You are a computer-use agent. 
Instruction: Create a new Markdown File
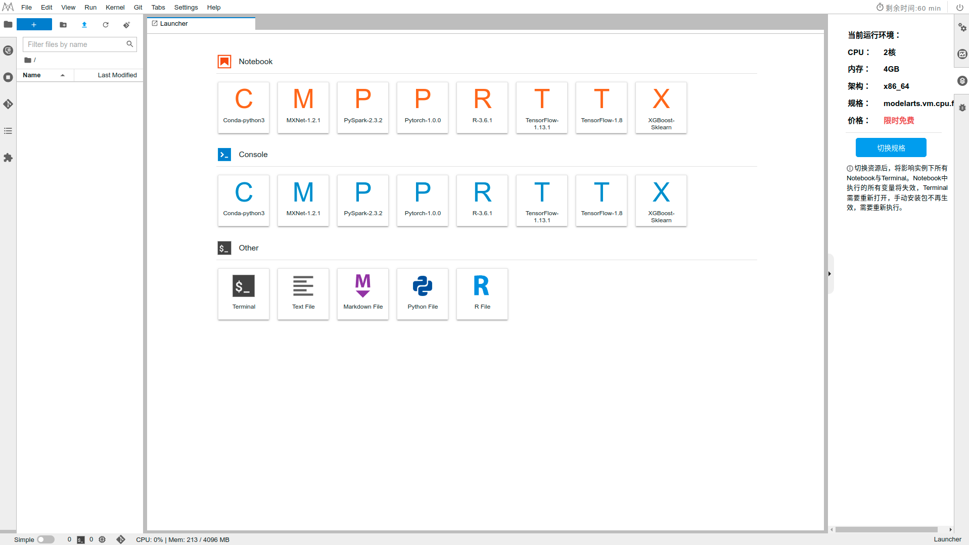point(363,293)
